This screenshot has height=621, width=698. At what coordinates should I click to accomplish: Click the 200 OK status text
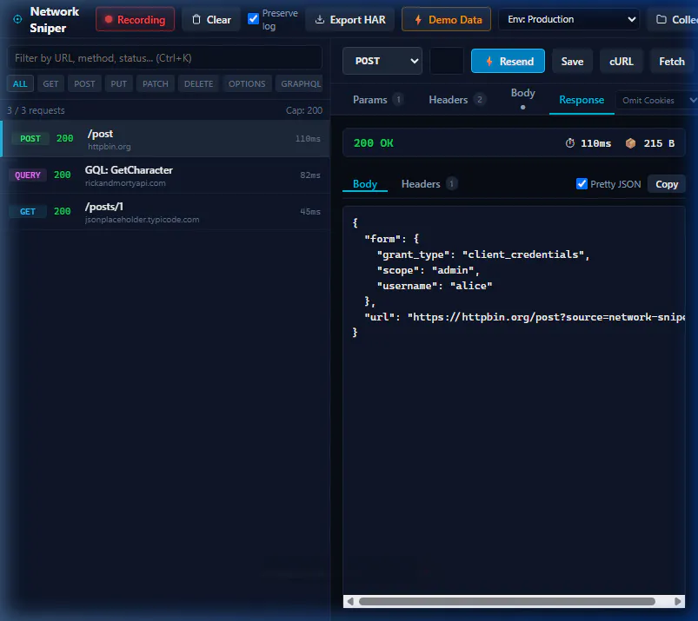coord(374,143)
